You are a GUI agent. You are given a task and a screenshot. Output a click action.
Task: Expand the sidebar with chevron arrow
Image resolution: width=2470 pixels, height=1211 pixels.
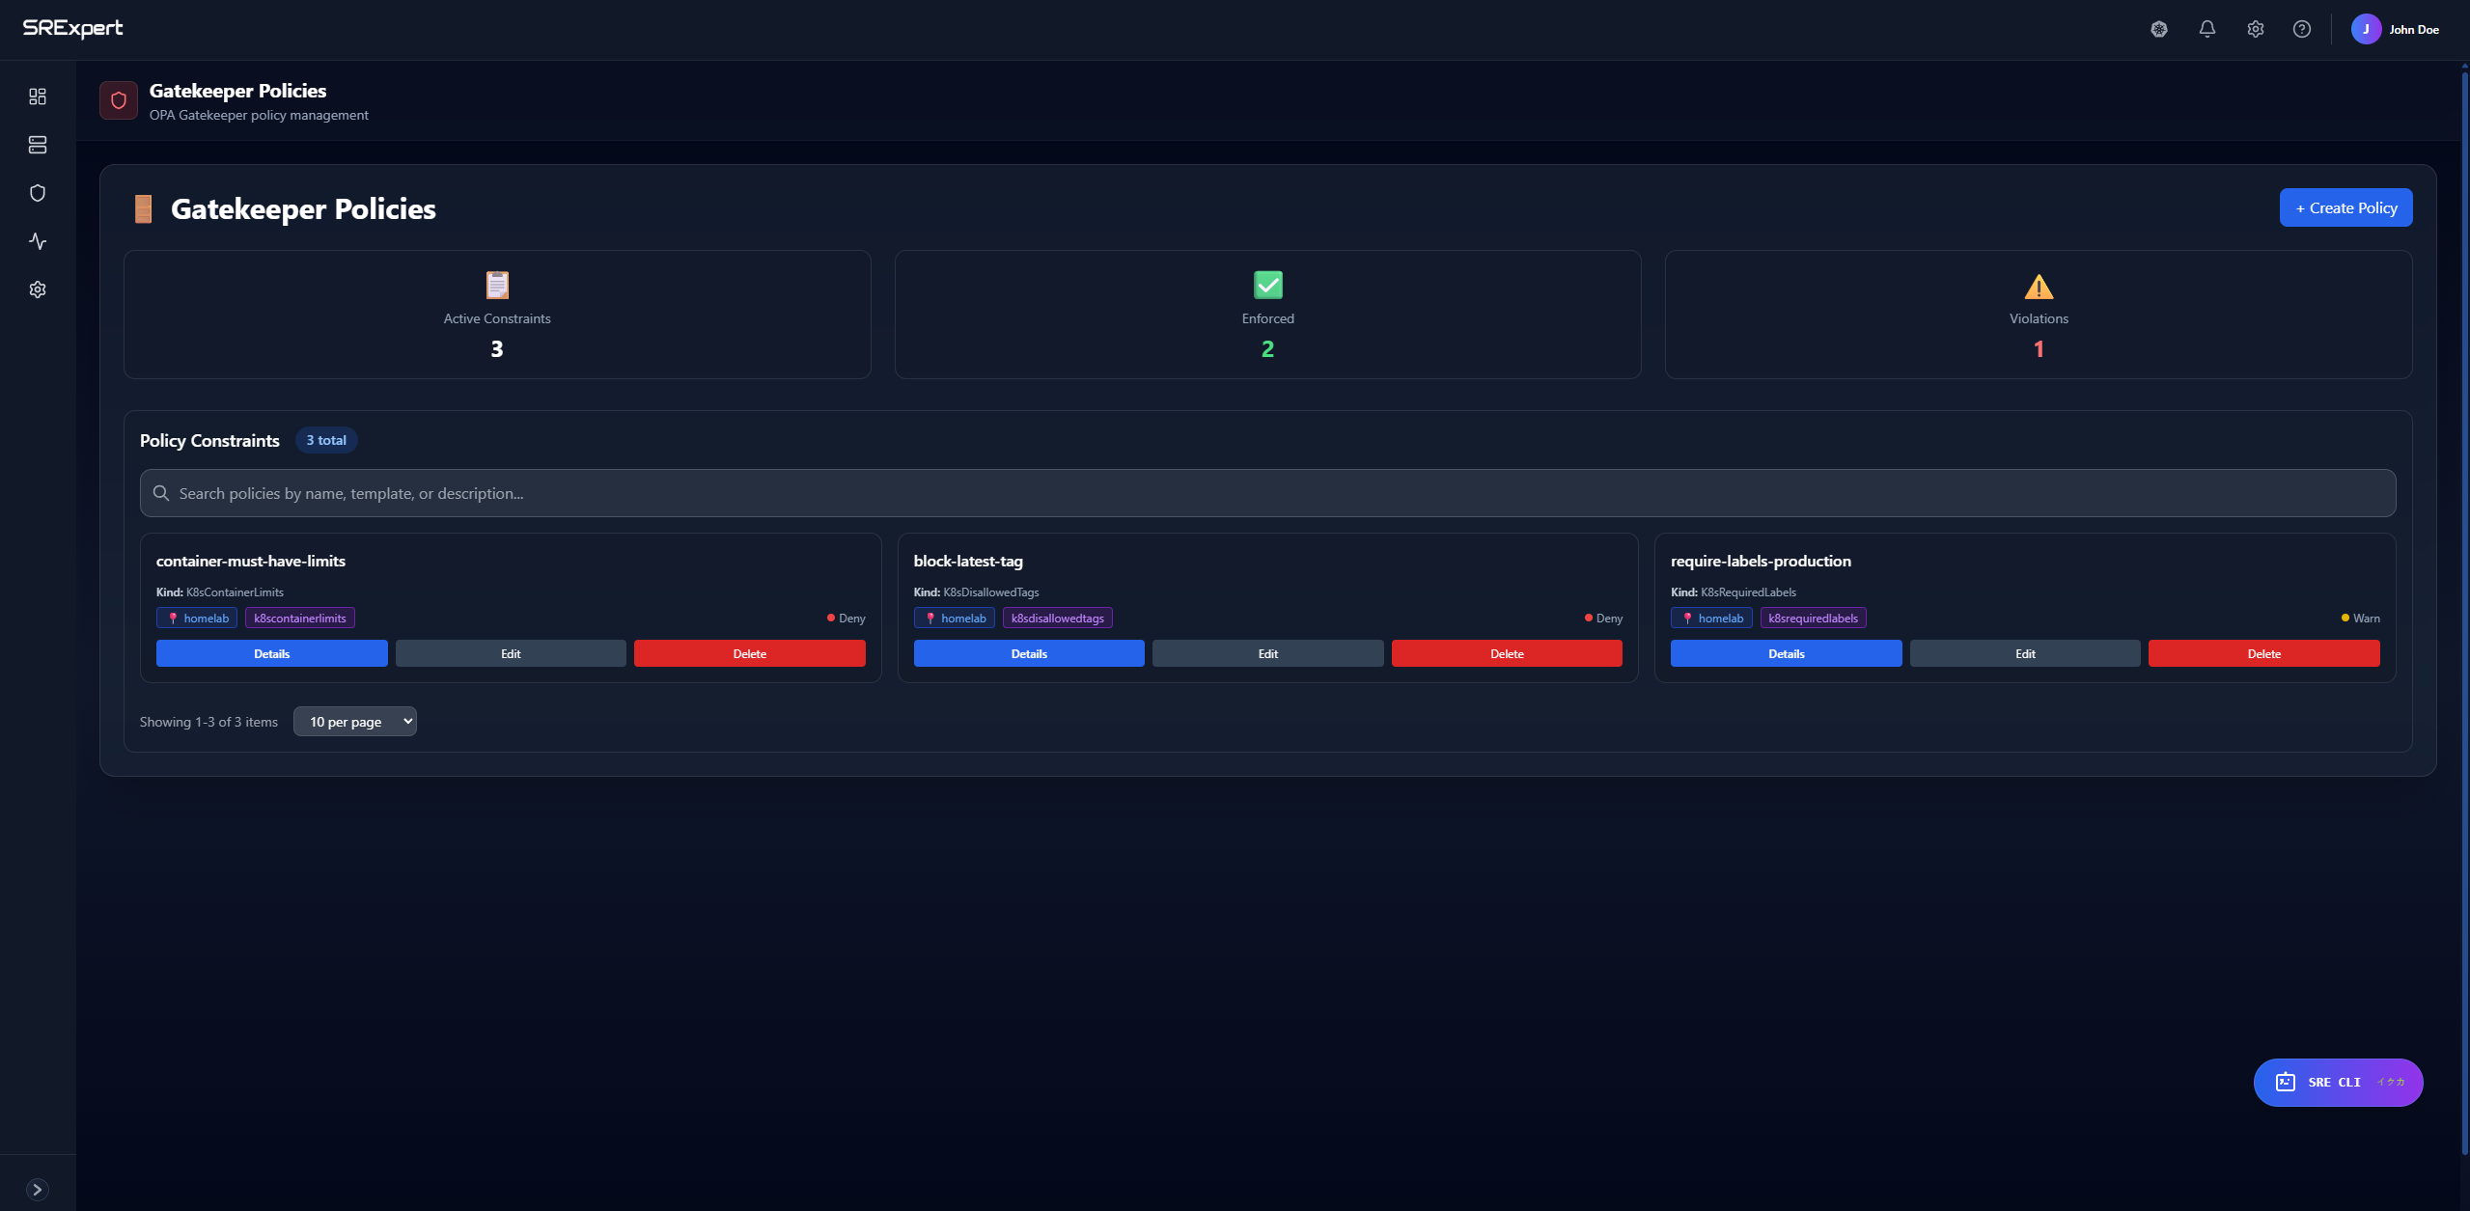click(38, 1190)
